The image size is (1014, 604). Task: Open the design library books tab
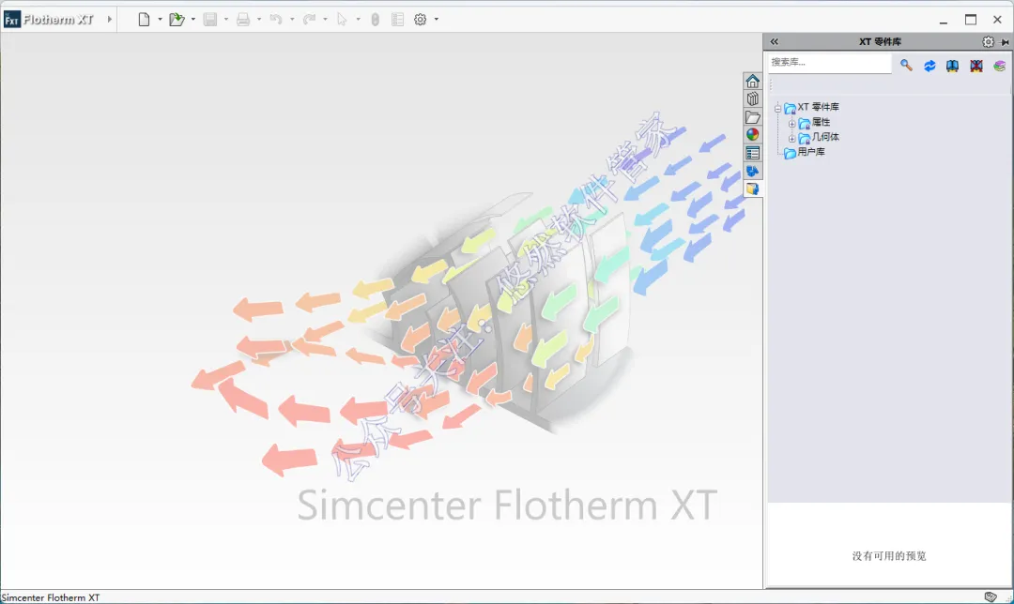pos(752,98)
